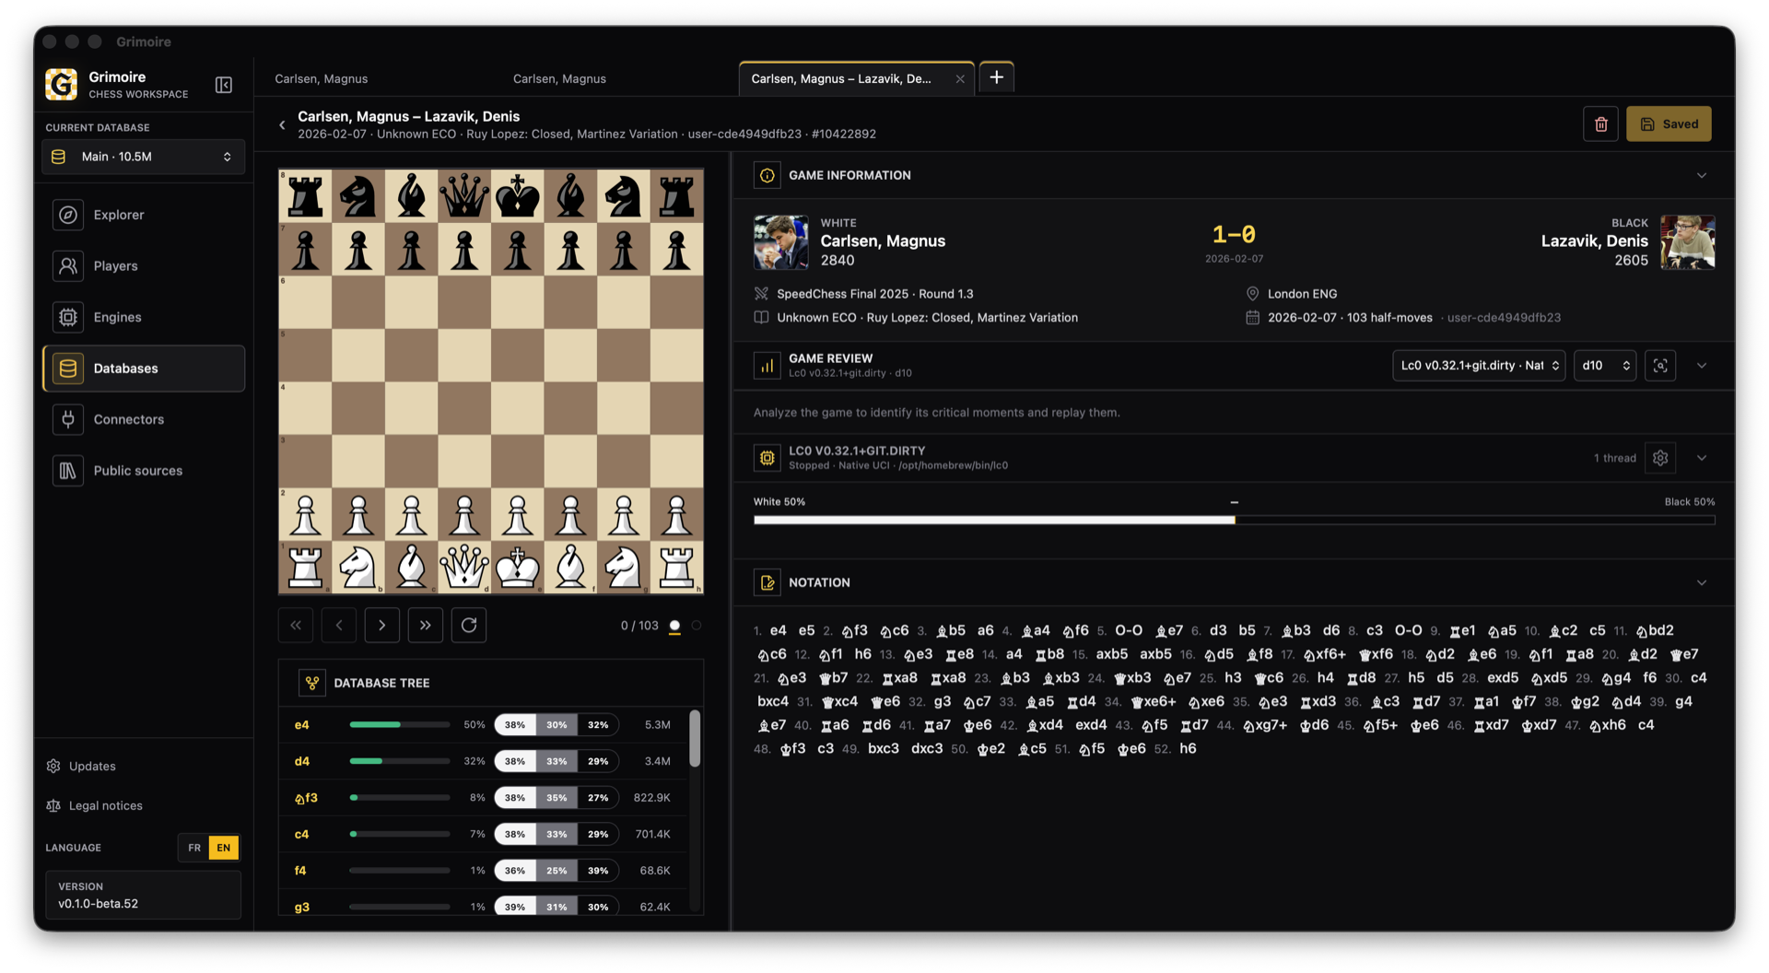This screenshot has height=973, width=1769.
Task: Flip the board with the rotate icon
Action: [469, 626]
